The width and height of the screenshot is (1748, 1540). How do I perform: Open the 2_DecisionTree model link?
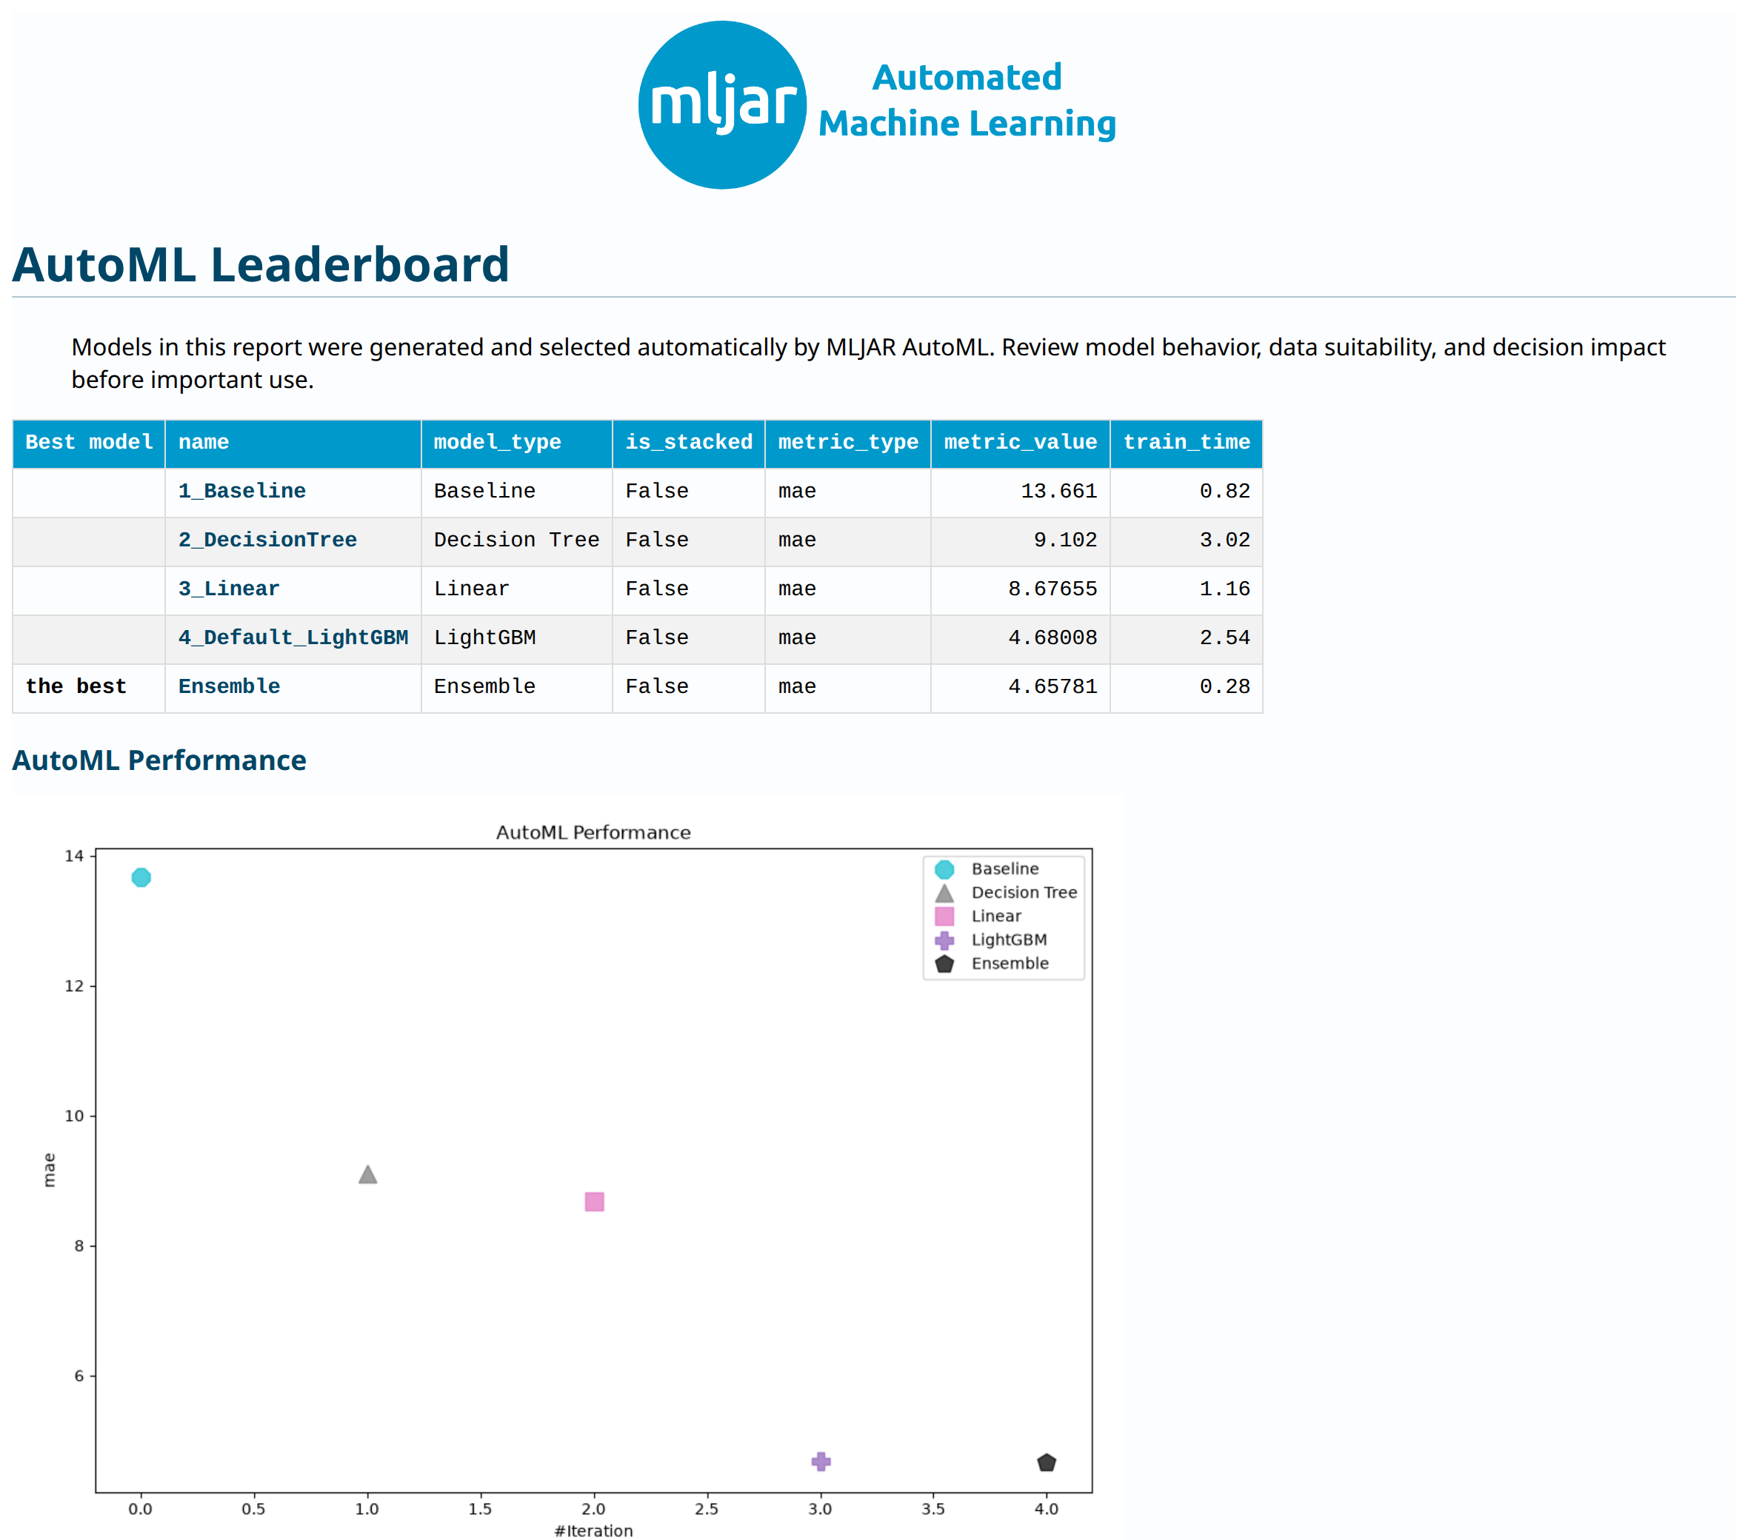267,540
